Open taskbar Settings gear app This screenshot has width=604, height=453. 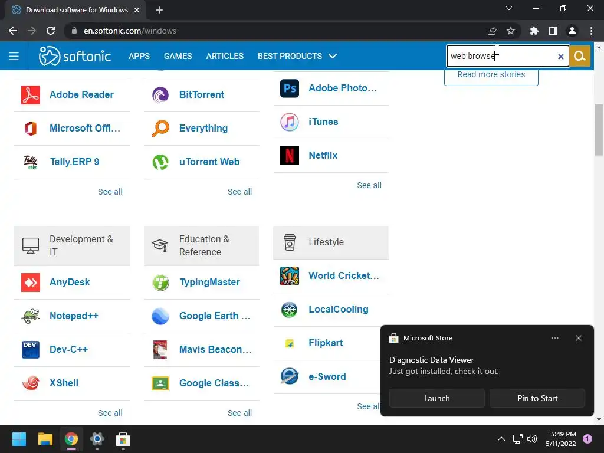click(97, 439)
